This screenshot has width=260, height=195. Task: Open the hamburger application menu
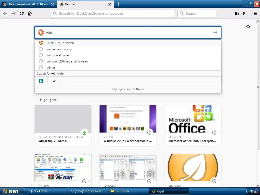(x=255, y=13)
